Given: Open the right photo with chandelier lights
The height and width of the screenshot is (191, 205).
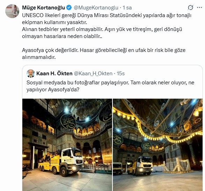Looking at the screenshot, I should (x=158, y=145).
